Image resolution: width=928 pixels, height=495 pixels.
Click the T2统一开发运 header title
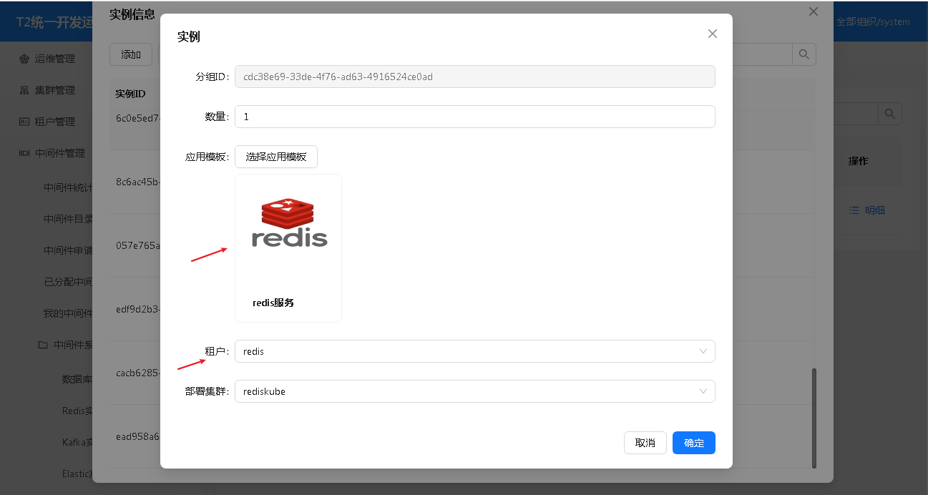point(54,21)
